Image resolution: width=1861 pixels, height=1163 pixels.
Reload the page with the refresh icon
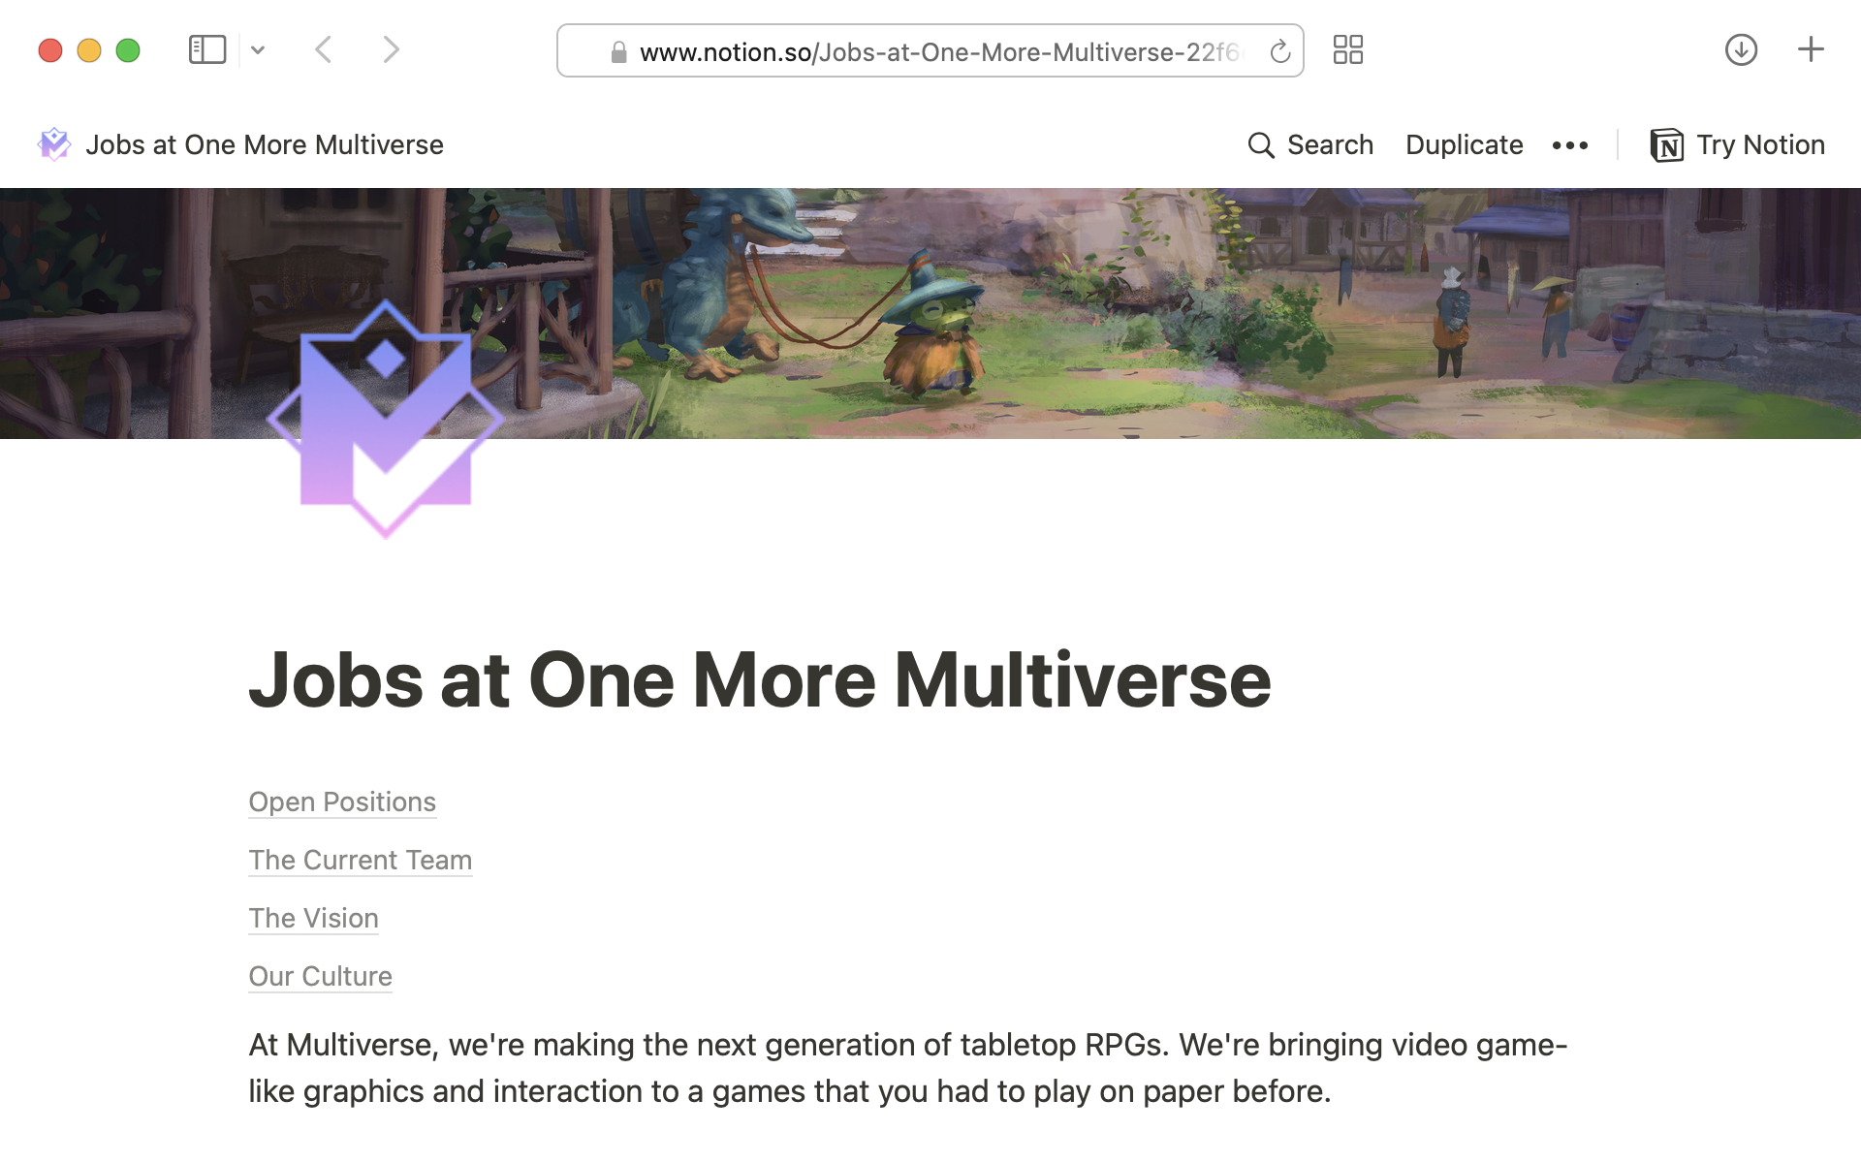[x=1280, y=51]
